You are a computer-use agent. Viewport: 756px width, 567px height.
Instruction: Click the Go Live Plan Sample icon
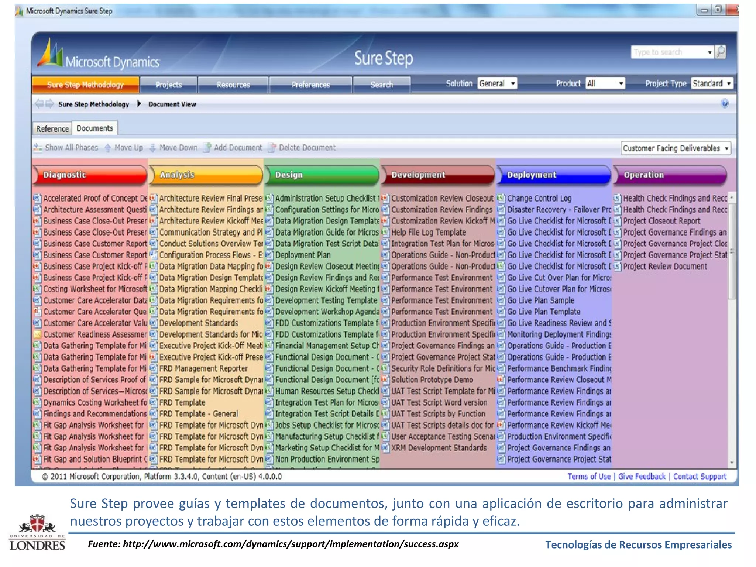[x=501, y=300]
